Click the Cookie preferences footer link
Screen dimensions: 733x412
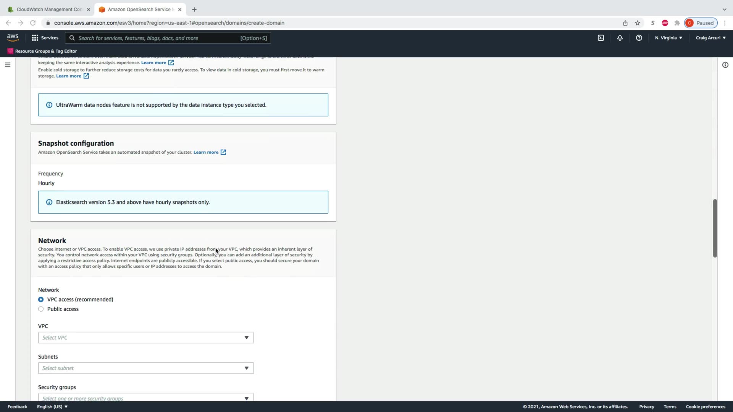tap(705, 407)
